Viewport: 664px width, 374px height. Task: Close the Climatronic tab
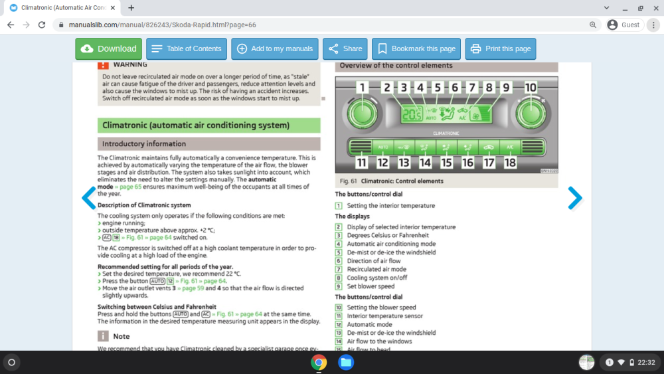click(113, 7)
